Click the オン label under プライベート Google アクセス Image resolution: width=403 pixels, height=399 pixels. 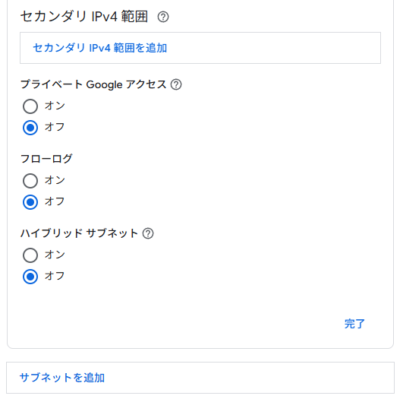[55, 106]
